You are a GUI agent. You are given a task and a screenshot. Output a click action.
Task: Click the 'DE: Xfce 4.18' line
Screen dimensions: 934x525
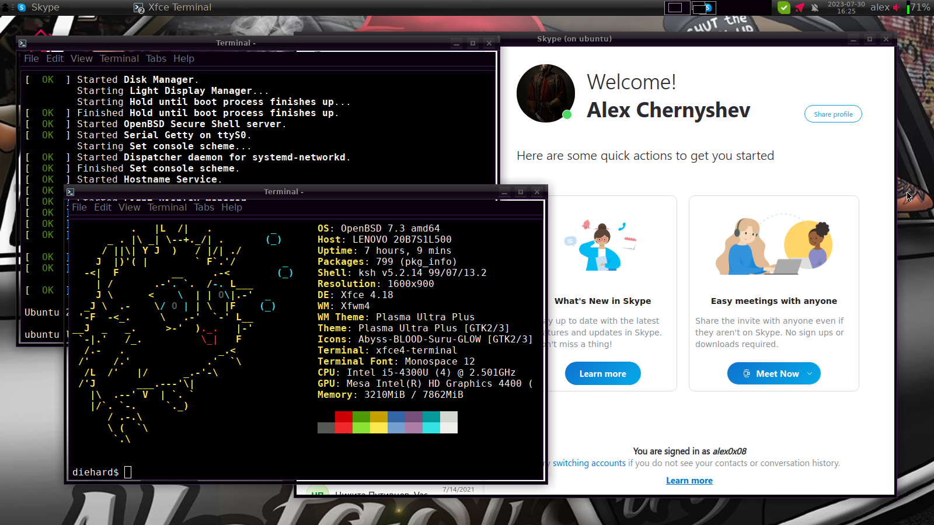point(355,295)
